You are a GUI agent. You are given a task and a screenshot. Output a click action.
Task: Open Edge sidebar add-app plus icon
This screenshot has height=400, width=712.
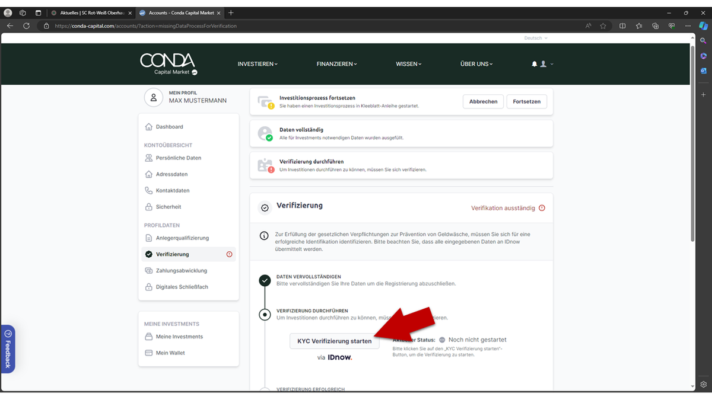click(703, 95)
